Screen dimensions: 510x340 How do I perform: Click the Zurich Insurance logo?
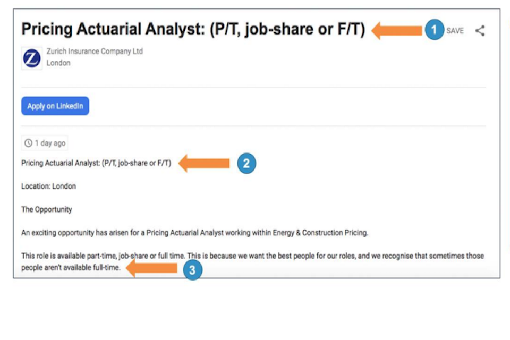point(31,57)
